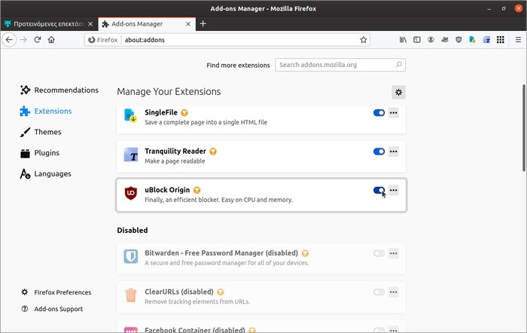
Task: Disable the Tranquility Reader toggle
Action: 379,151
